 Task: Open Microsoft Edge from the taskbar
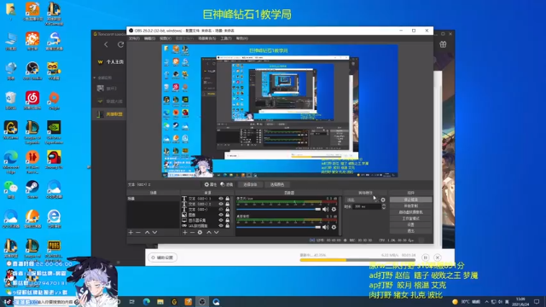pyautogui.click(x=146, y=302)
